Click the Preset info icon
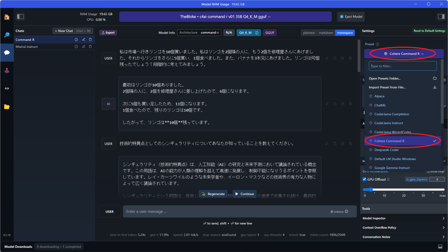The height and width of the screenshot is (252, 448). pyautogui.click(x=377, y=44)
